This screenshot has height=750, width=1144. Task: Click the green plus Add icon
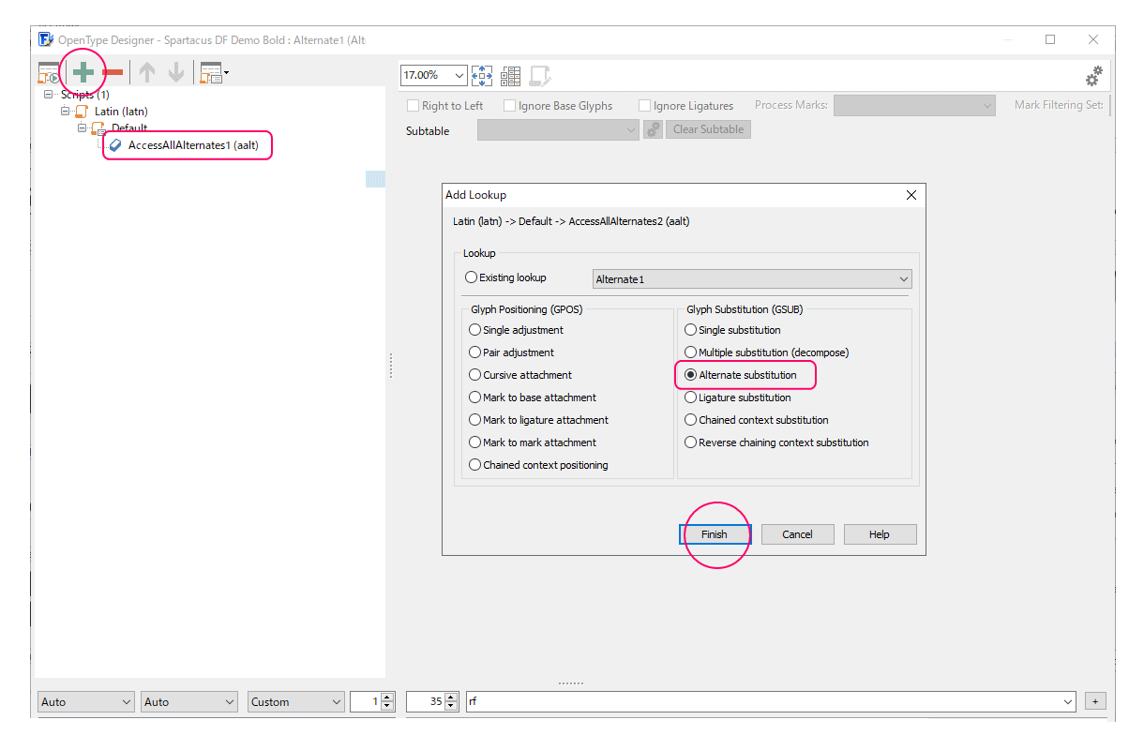pos(83,72)
